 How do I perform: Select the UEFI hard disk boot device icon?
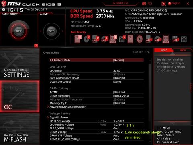click(x=78, y=39)
